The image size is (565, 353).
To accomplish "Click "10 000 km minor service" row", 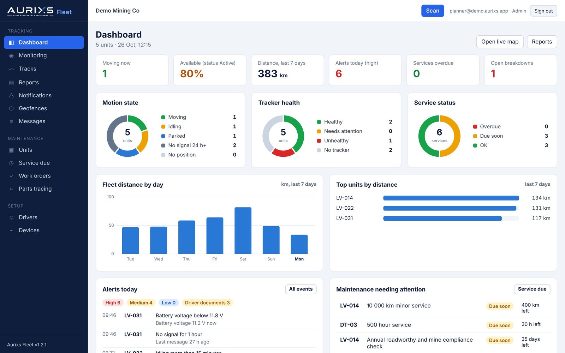I will pos(443,308).
